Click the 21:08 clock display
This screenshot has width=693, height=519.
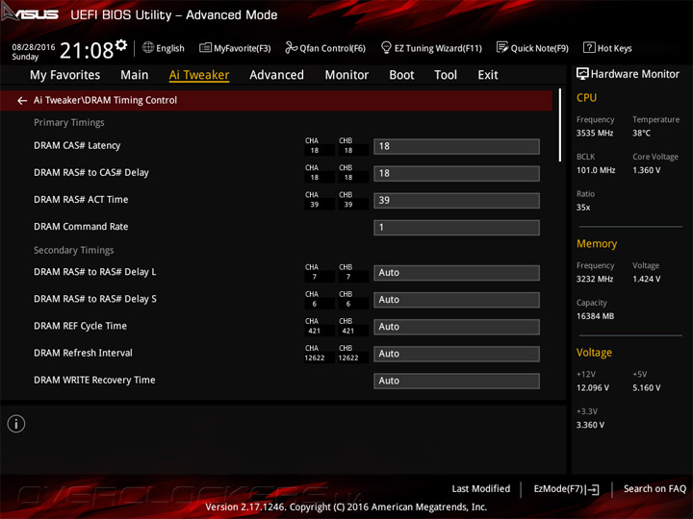pos(87,50)
